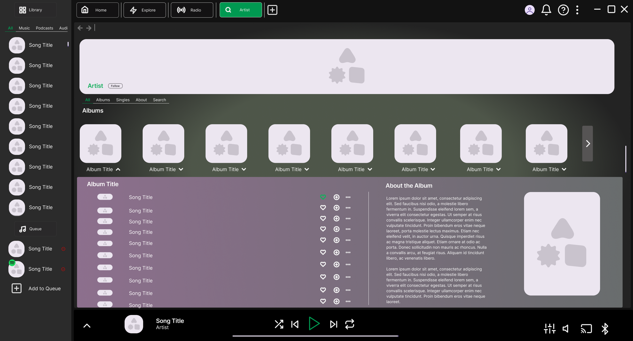Seek on the playback progress bar
This screenshot has height=341, width=633.
click(315, 336)
